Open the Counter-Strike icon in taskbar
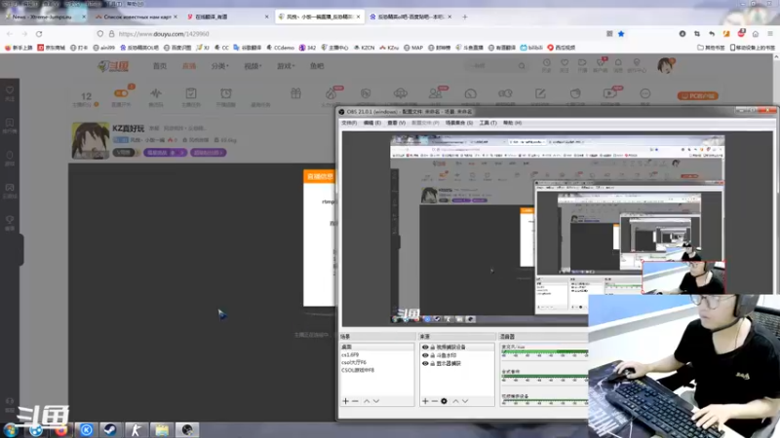This screenshot has height=438, width=780. 136,429
